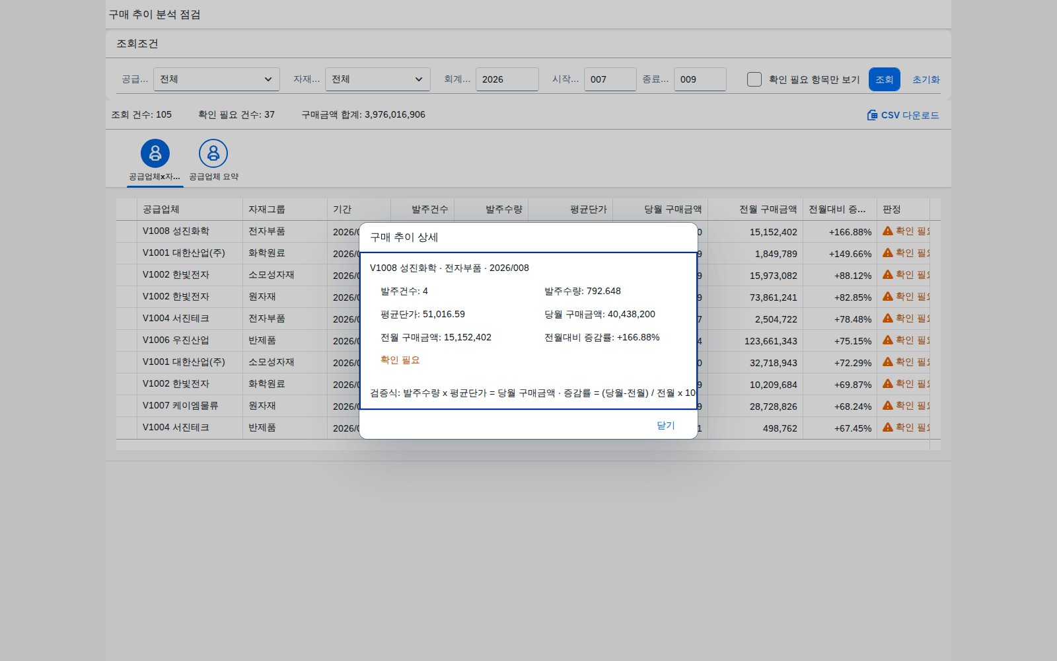Focus the 시작 기간 007 input

tap(610, 79)
